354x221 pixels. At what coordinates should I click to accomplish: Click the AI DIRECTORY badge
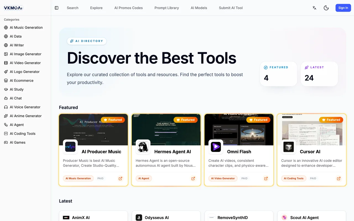[87, 41]
